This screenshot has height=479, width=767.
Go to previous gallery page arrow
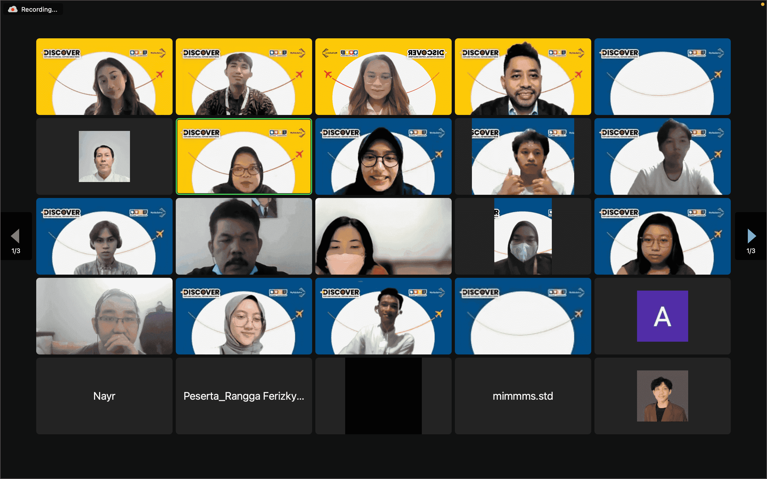tap(15, 236)
